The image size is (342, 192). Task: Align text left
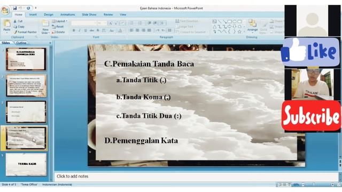pyautogui.click(x=131, y=30)
